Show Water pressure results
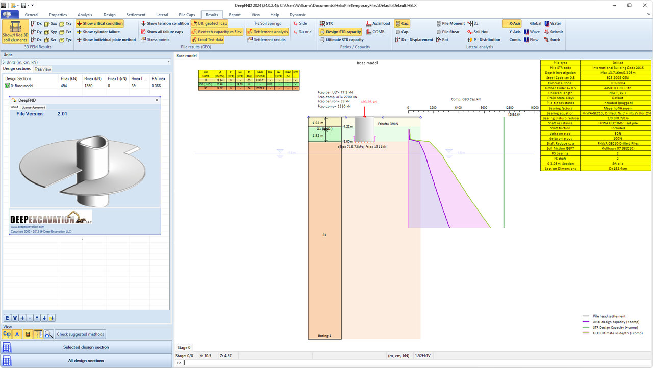This screenshot has width=653, height=368. [x=552, y=23]
